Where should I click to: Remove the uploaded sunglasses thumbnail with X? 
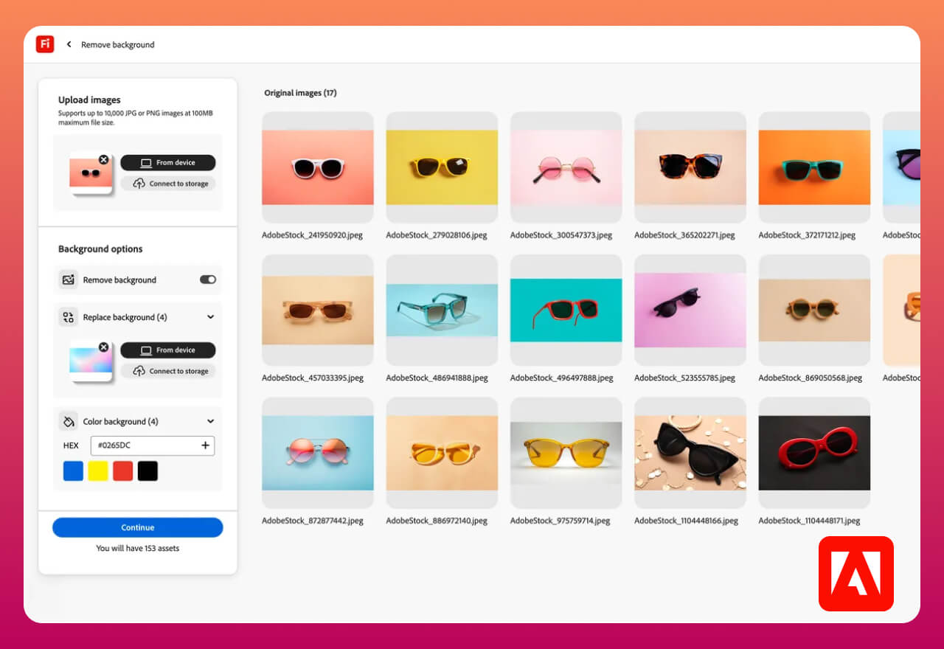point(103,159)
